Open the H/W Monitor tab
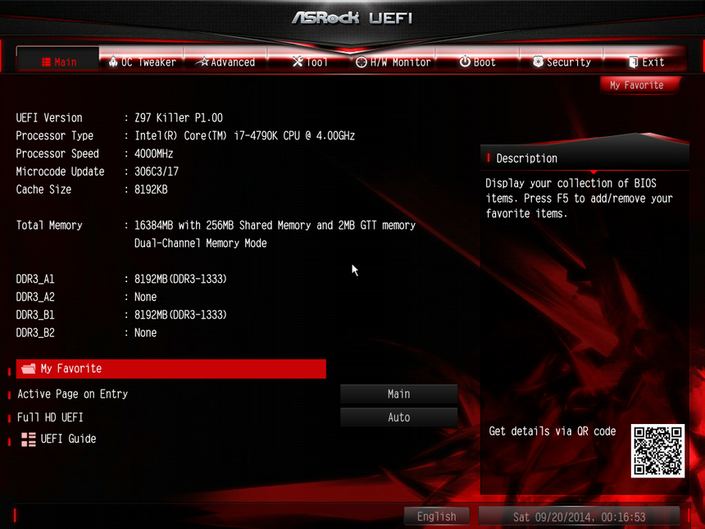 tap(393, 62)
